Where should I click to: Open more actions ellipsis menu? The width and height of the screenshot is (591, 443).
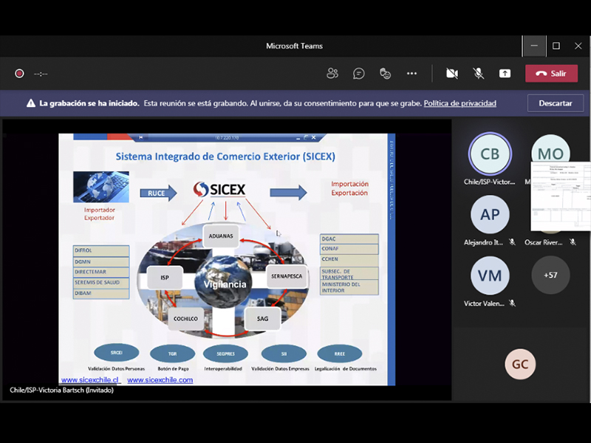411,73
